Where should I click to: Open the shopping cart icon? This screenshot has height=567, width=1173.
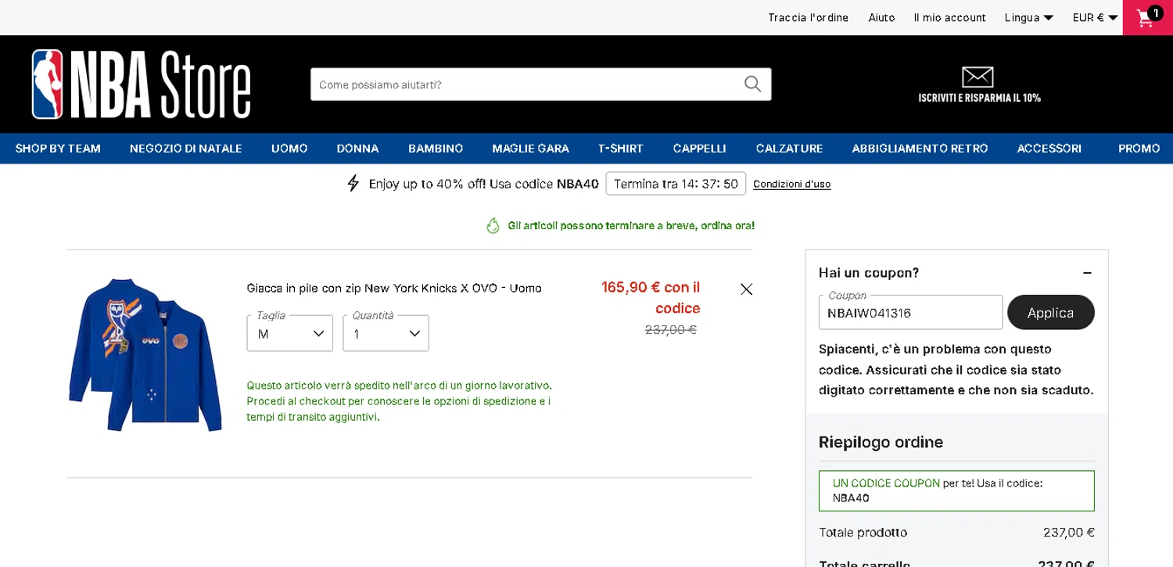click(1147, 17)
